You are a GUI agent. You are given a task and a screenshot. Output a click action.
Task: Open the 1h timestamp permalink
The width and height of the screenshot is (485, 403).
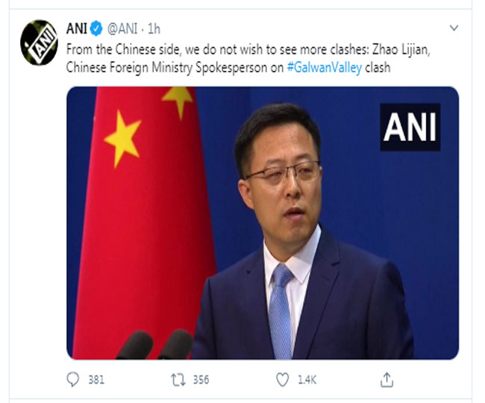pos(154,29)
